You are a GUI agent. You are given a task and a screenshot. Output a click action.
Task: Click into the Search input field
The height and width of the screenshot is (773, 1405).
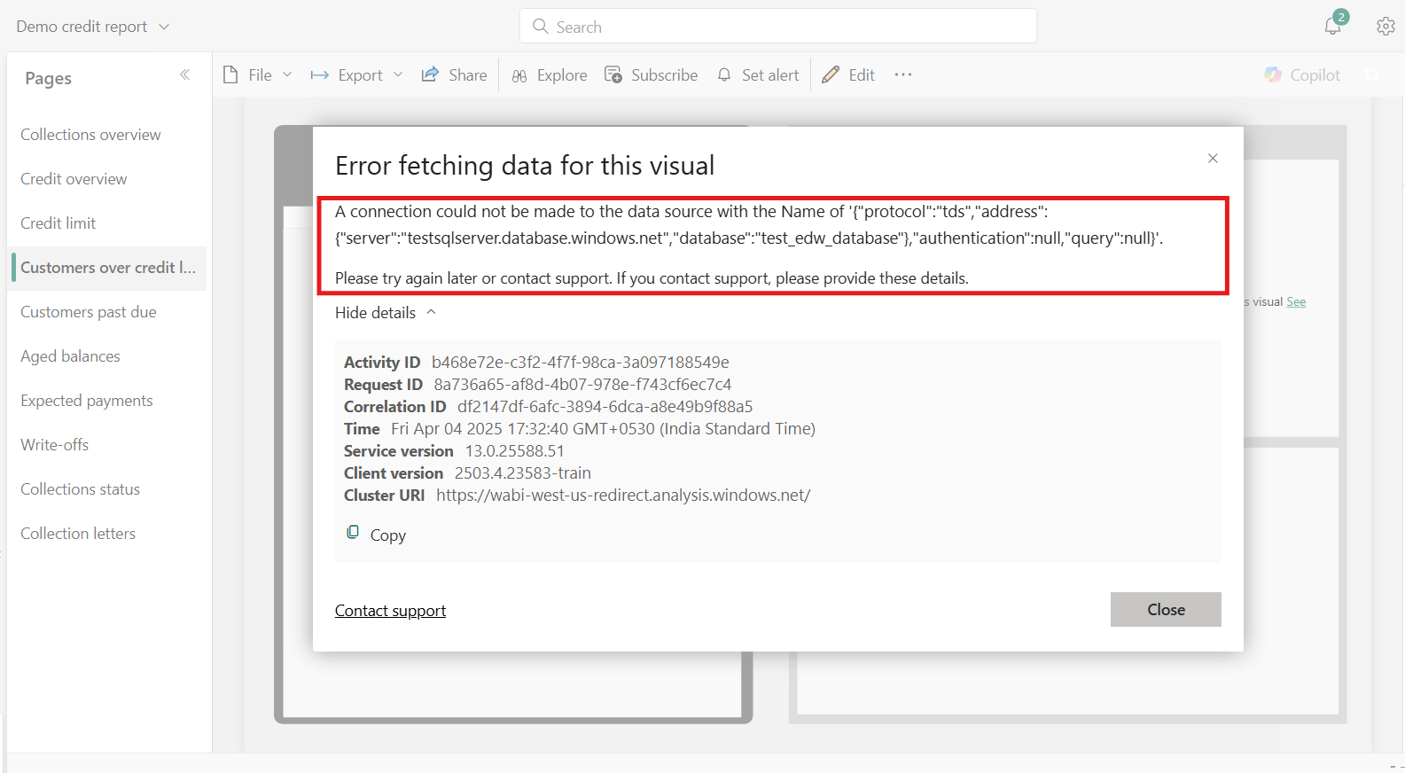click(778, 27)
